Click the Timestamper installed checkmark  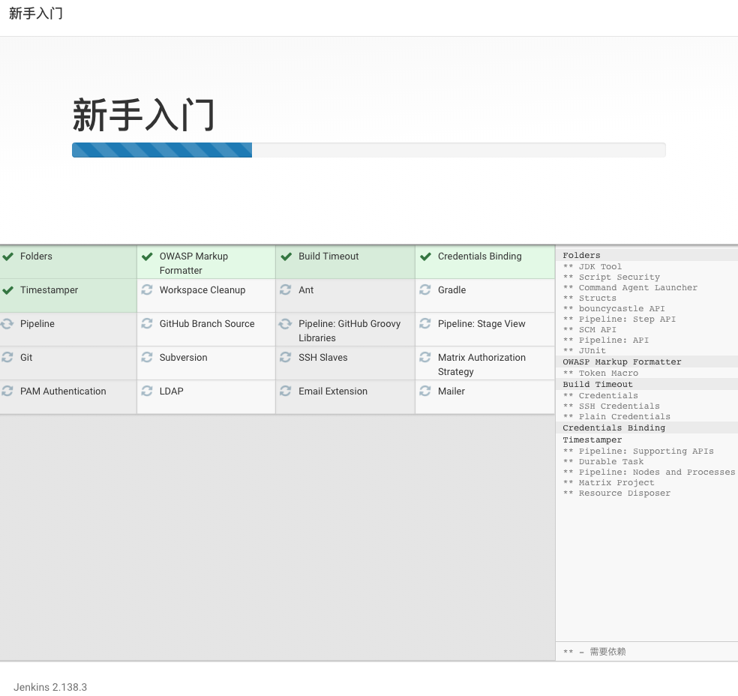tap(7, 290)
